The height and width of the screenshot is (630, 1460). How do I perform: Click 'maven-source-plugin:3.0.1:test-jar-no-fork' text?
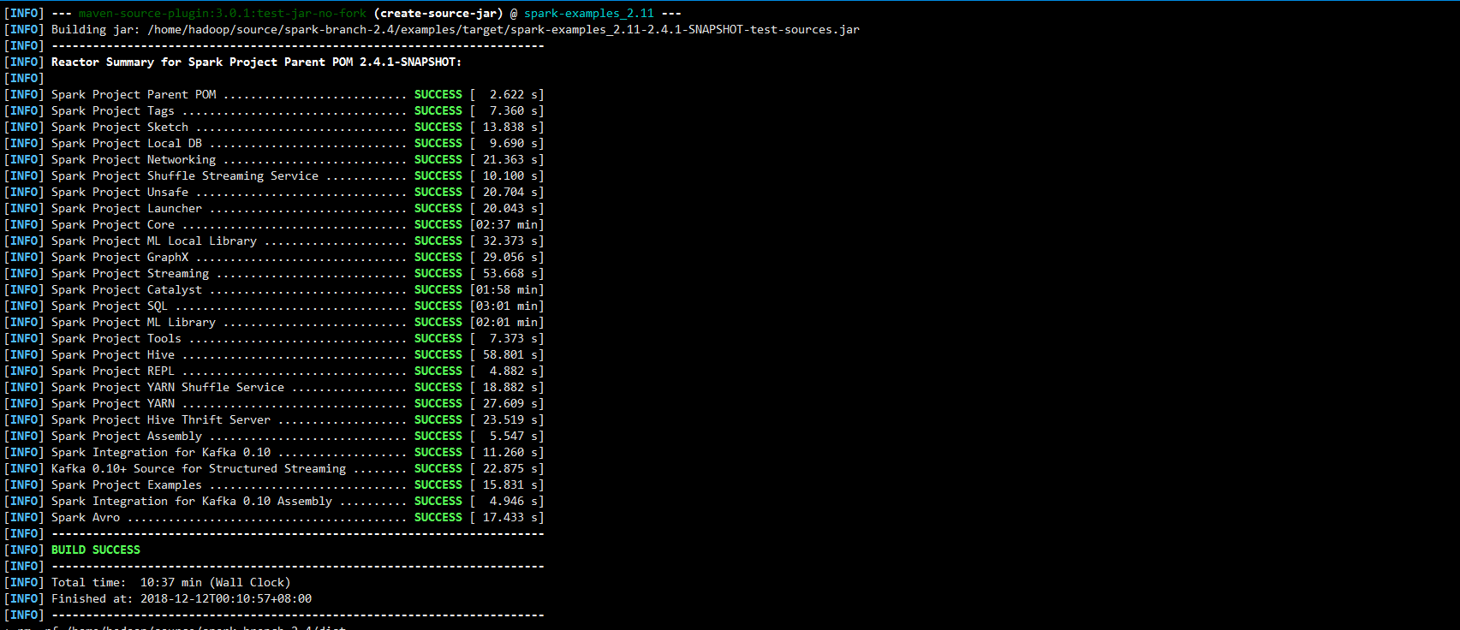coord(223,14)
